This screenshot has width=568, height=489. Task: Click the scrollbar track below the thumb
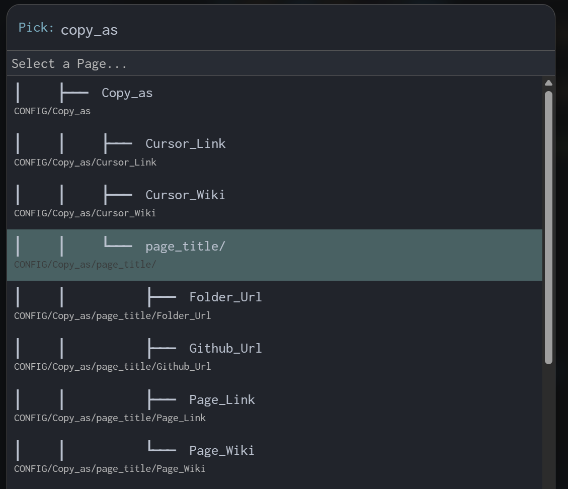[x=548, y=428]
